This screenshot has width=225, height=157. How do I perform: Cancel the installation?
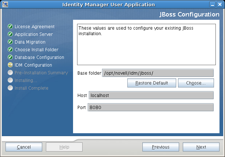click(23, 147)
